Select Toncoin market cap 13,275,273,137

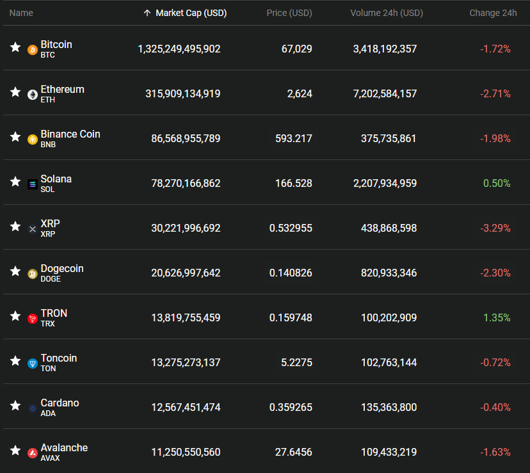[x=186, y=362]
